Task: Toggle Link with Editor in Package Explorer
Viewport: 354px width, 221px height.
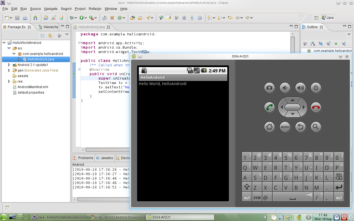Action: point(50,36)
